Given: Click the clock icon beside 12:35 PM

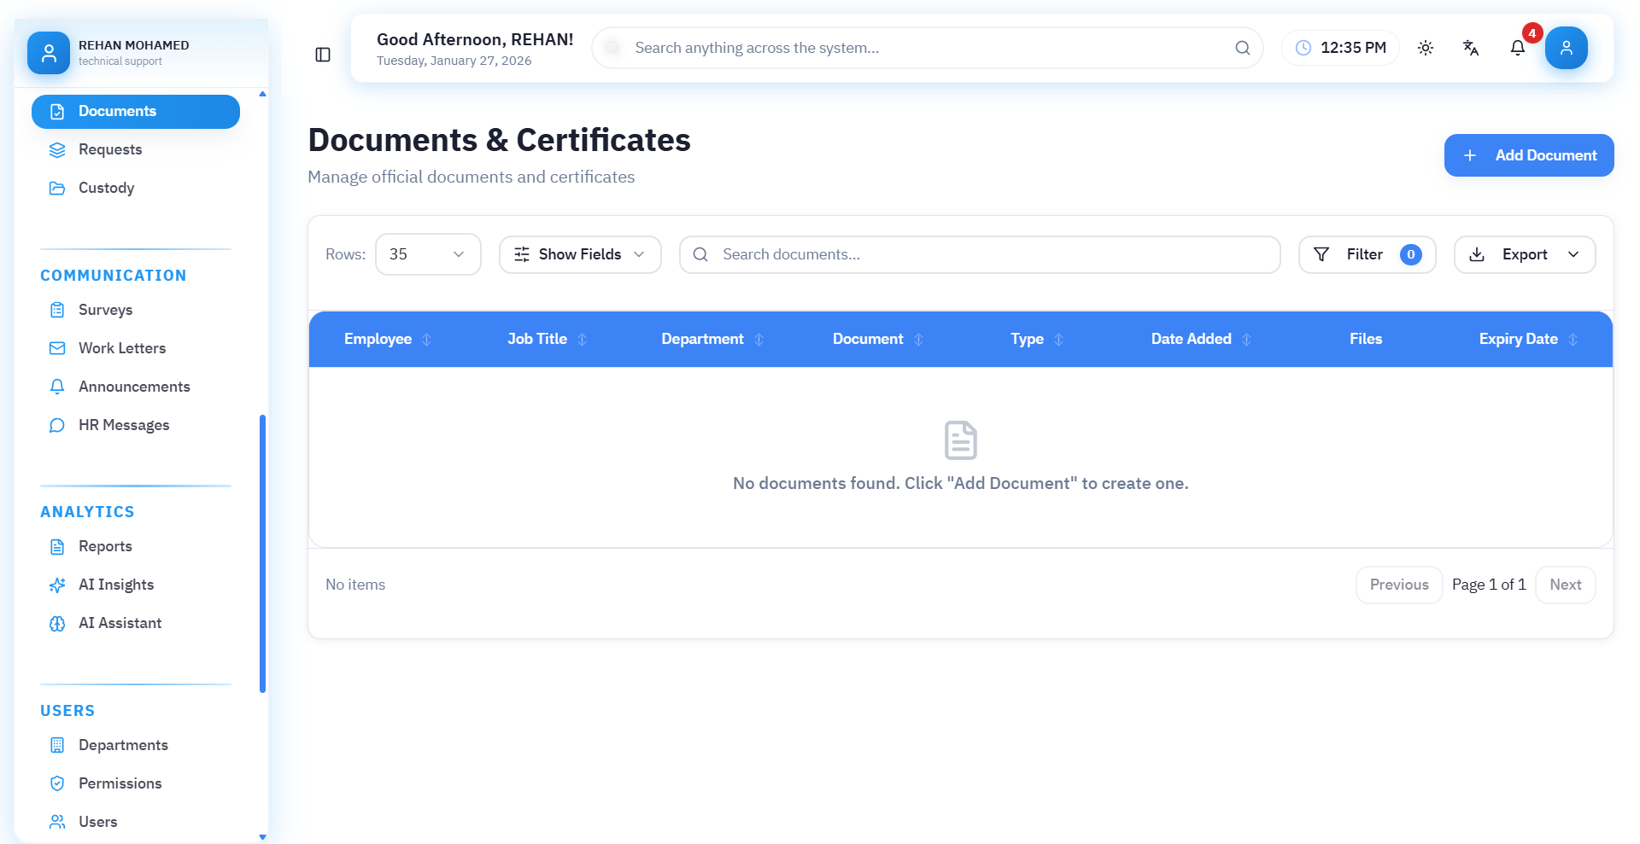Looking at the screenshot, I should 1303,48.
